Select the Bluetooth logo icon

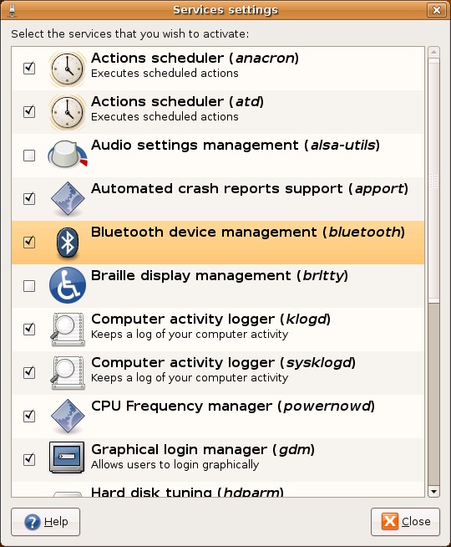click(67, 243)
